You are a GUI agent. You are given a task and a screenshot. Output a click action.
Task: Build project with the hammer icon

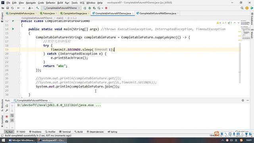tap(37, 8)
